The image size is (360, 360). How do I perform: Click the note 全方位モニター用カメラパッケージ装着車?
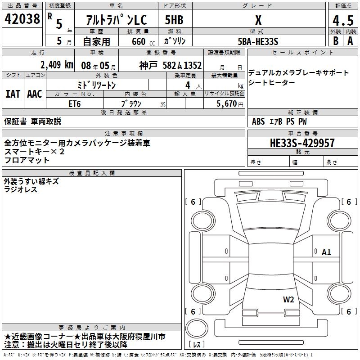tap(77, 143)
